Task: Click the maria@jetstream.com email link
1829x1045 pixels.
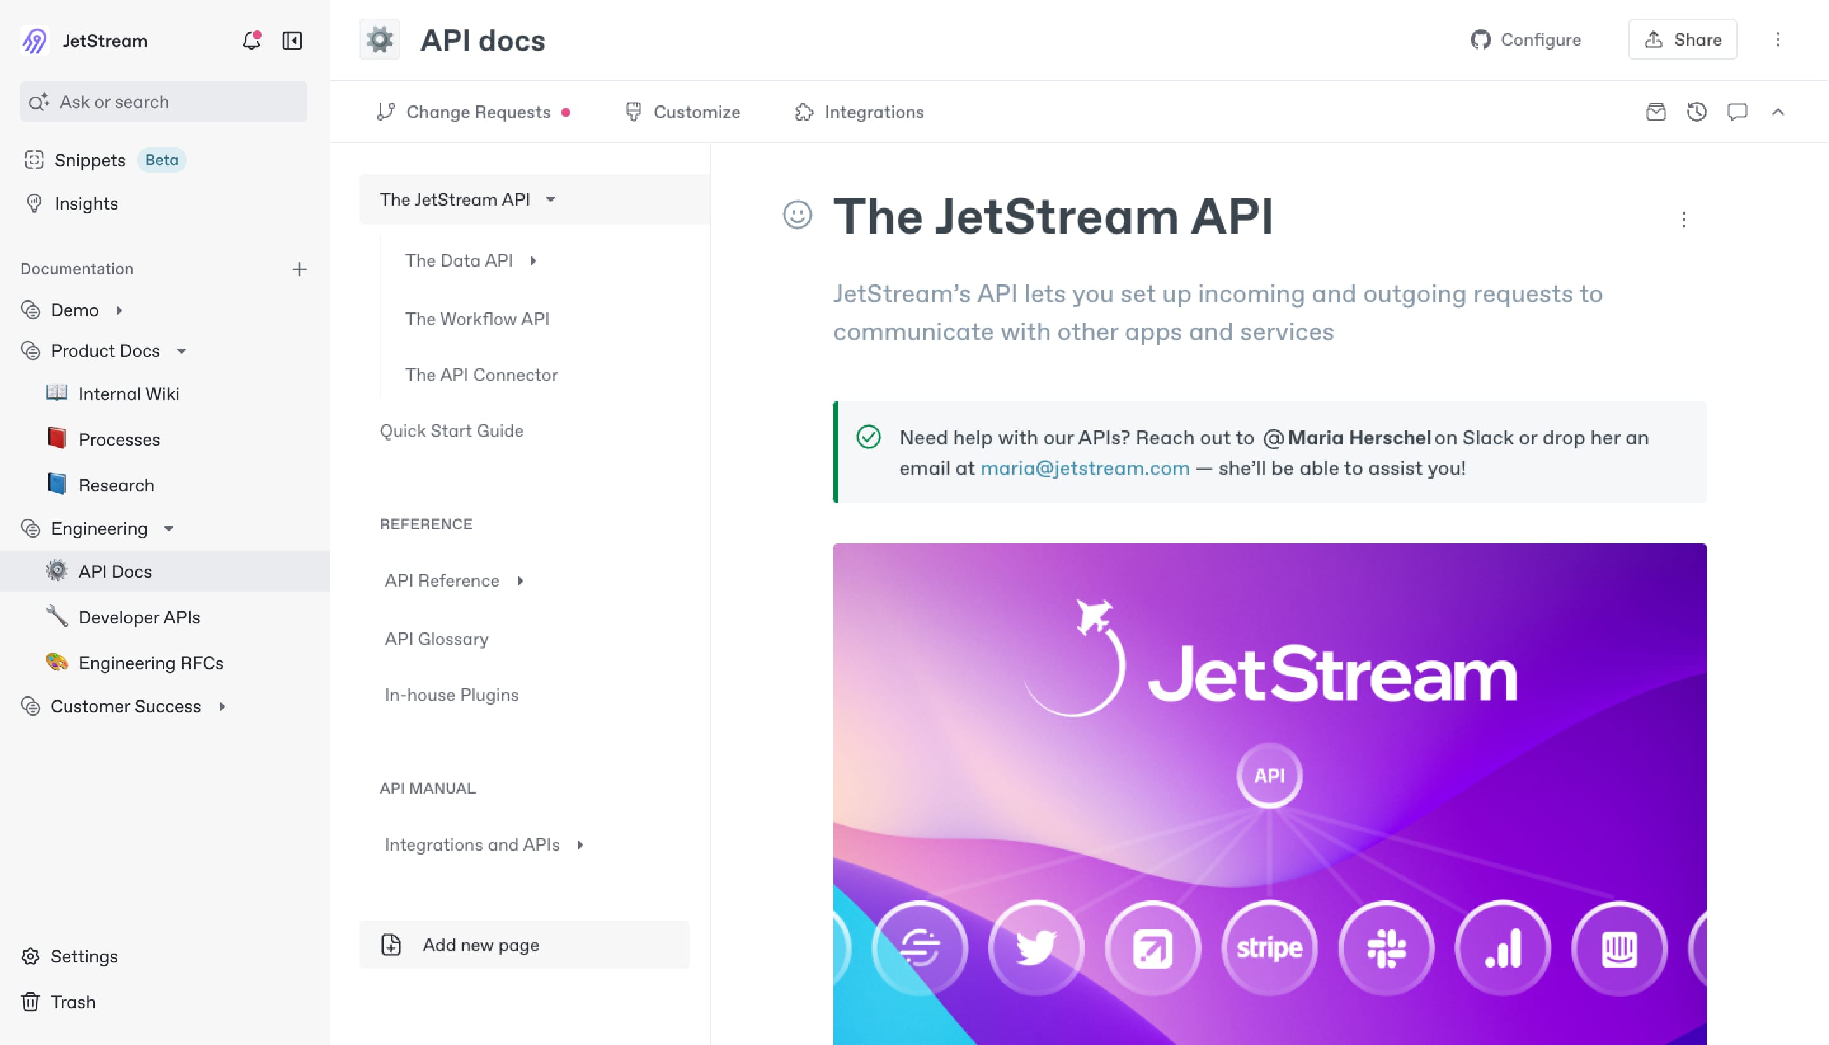Action: click(1085, 467)
